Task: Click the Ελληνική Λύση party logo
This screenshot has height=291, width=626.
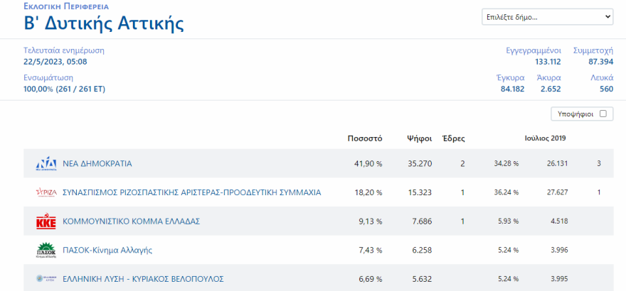Action: 46,279
